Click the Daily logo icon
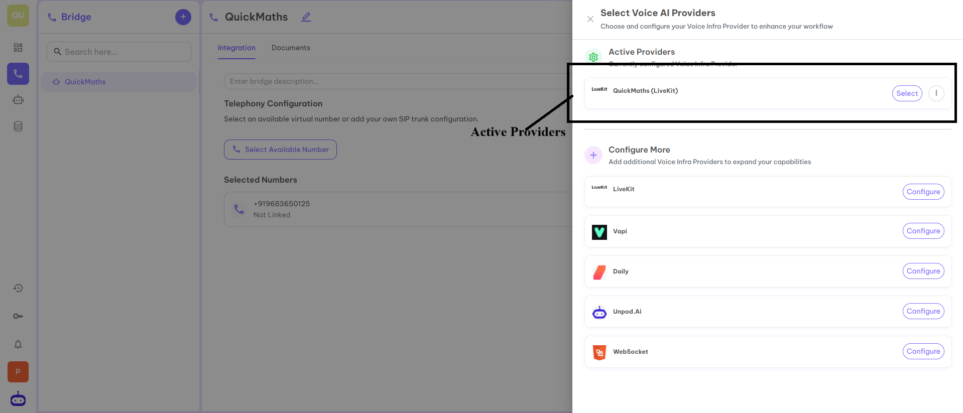Screen dimensions: 963x413 point(599,272)
